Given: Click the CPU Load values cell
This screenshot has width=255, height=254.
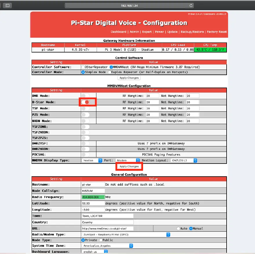Looking at the screenshot, I should coord(178,50).
